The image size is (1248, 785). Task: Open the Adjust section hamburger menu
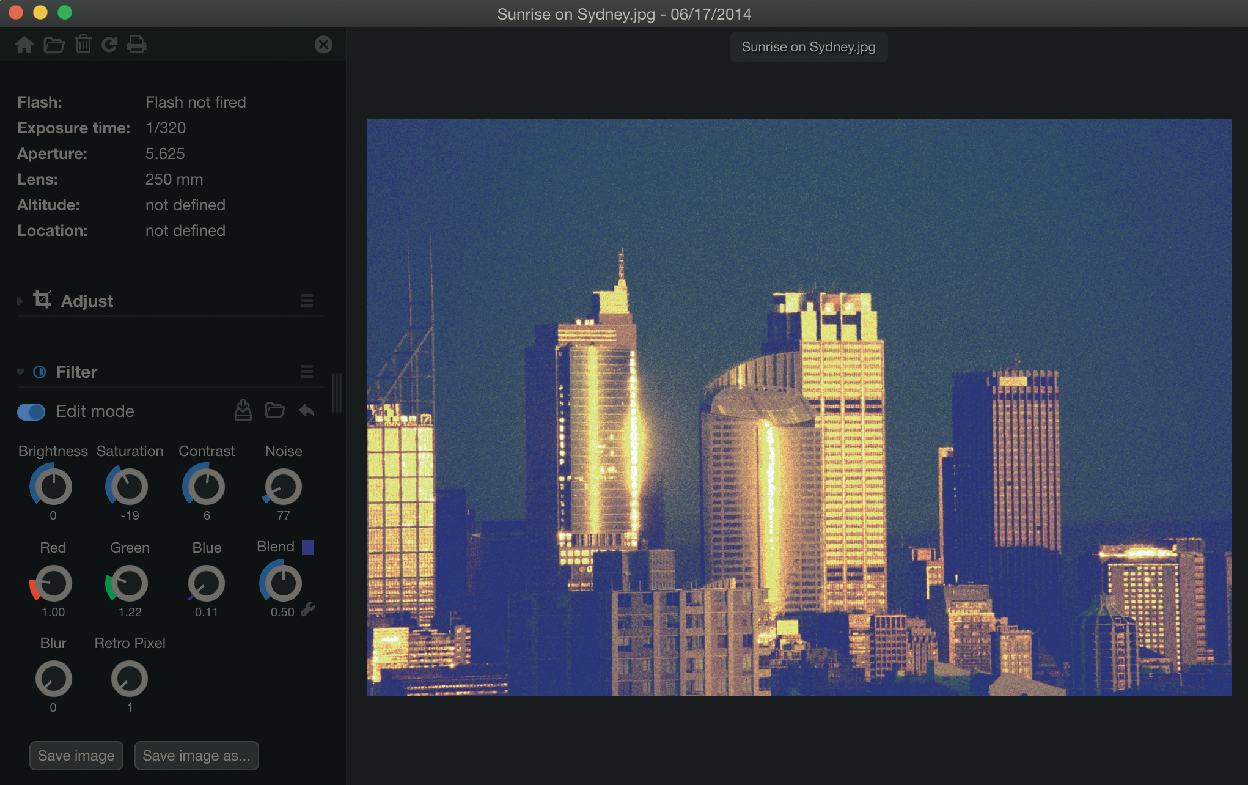[x=307, y=300]
